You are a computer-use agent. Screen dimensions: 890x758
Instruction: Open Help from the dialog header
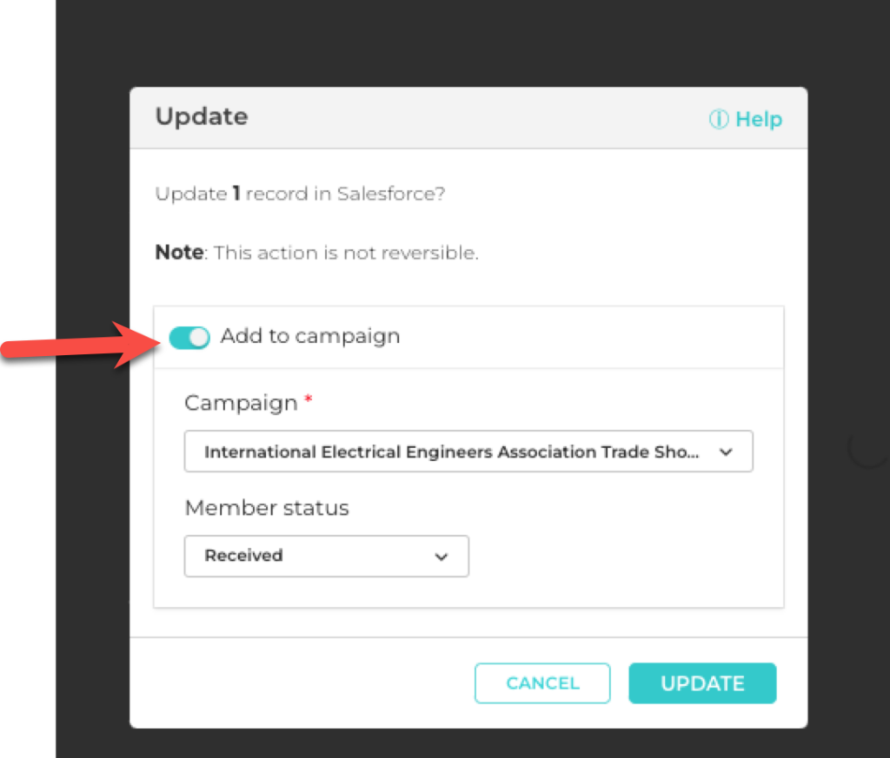[x=746, y=119]
